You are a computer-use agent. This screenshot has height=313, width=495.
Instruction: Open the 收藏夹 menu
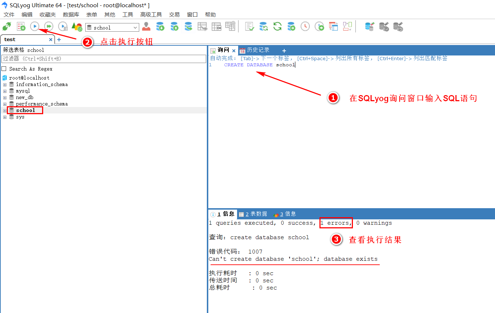pos(47,14)
